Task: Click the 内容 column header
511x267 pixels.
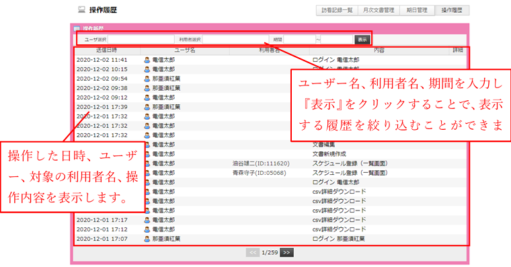Action: click(x=379, y=50)
